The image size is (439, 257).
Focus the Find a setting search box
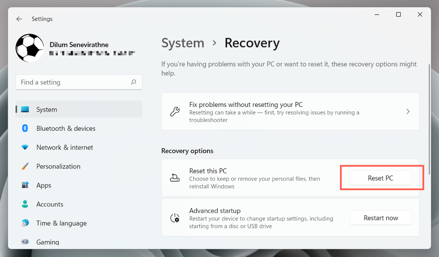73,82
